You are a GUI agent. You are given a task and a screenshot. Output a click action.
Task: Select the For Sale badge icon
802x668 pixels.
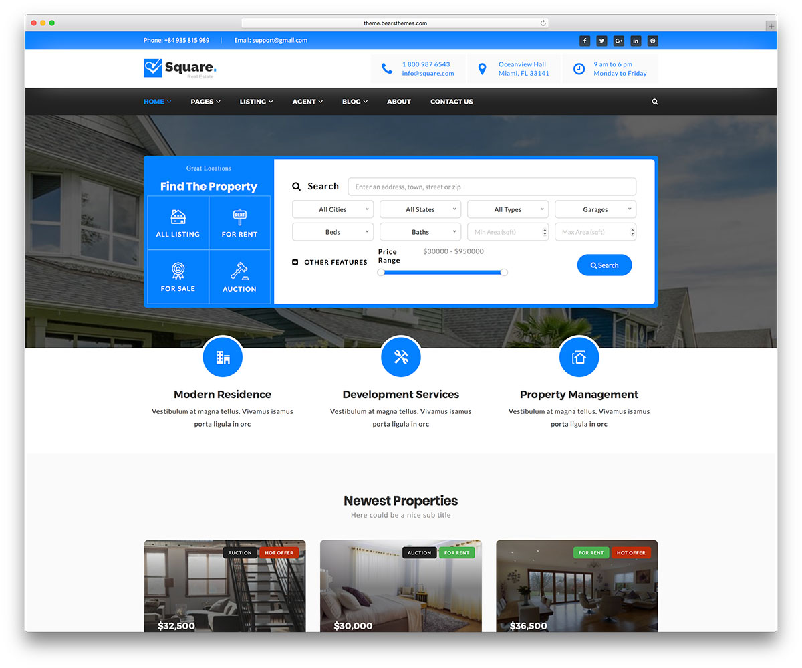pos(178,271)
